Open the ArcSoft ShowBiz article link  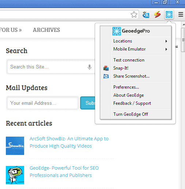69,142
